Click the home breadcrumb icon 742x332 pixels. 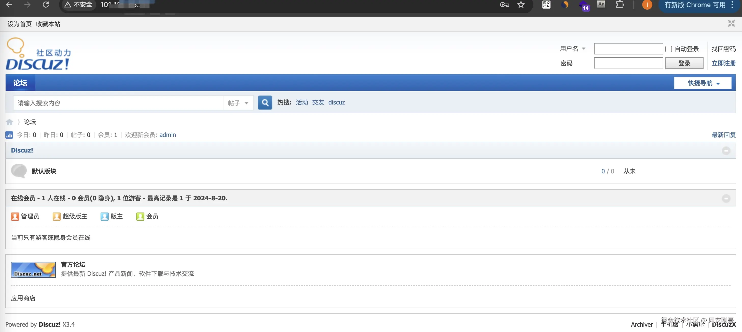coord(9,122)
